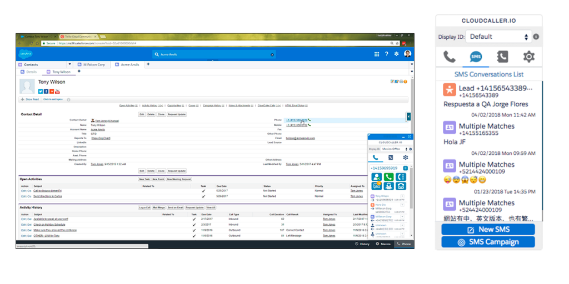Clear the Salesforce search box

point(272,55)
